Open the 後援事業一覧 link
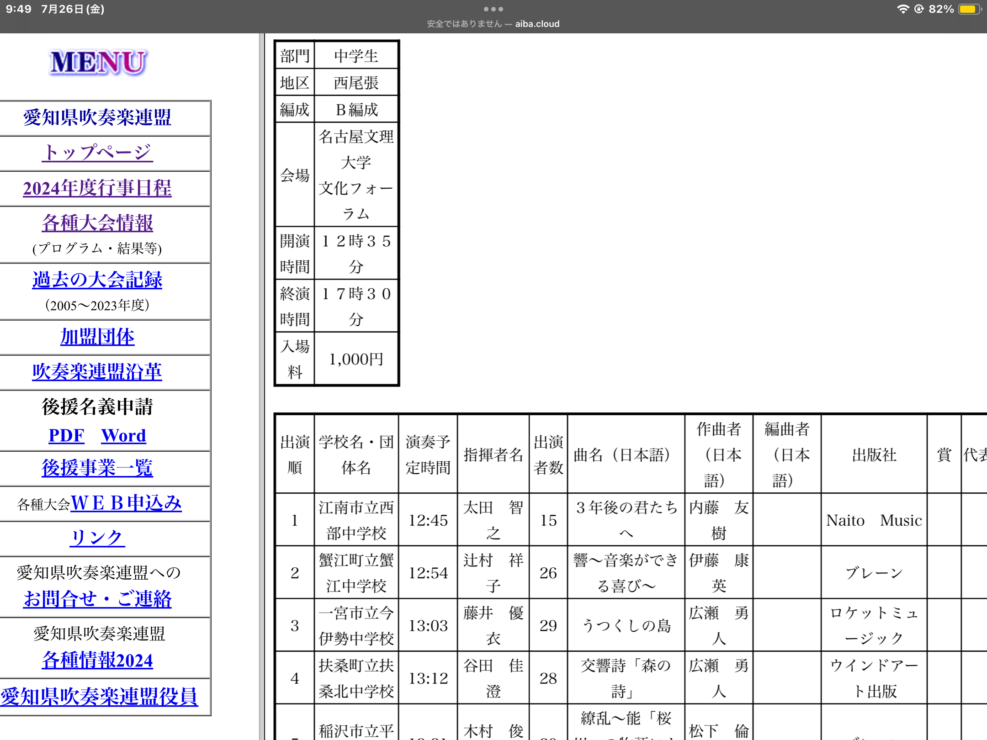The width and height of the screenshot is (987, 740). click(97, 468)
